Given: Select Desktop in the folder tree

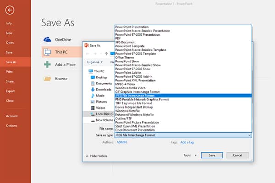Looking at the screenshot, I should (x=101, y=77).
